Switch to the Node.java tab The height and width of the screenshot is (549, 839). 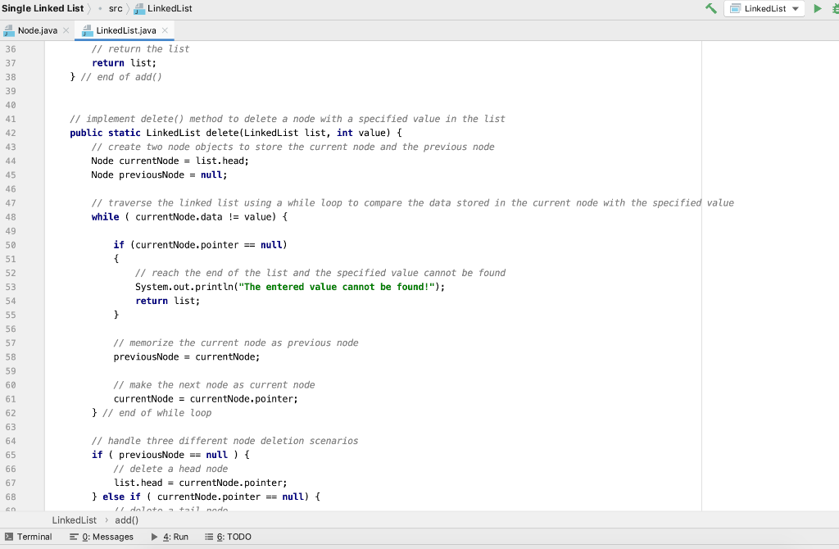38,30
